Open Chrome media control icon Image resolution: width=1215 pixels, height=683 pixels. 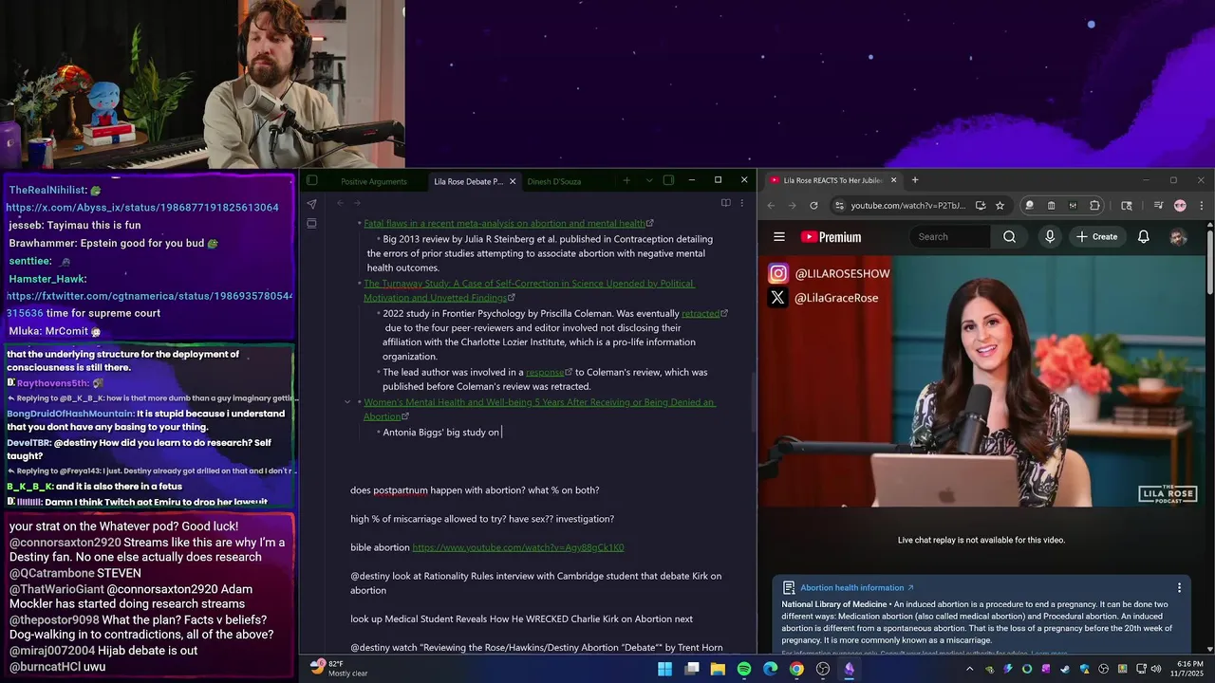coord(1159,205)
